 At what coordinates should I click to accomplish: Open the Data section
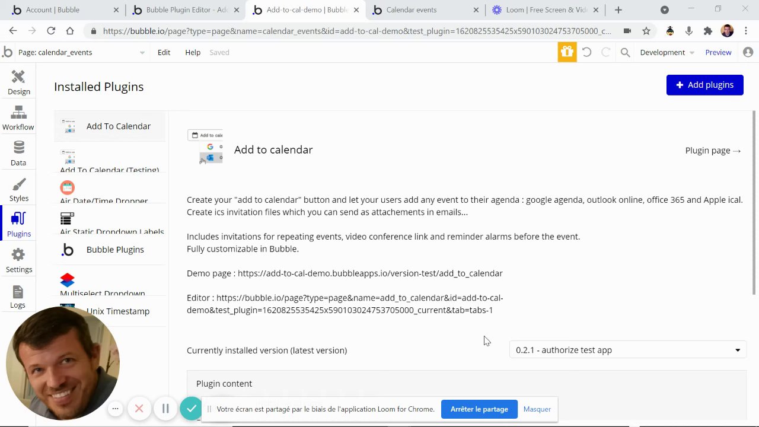click(x=18, y=154)
